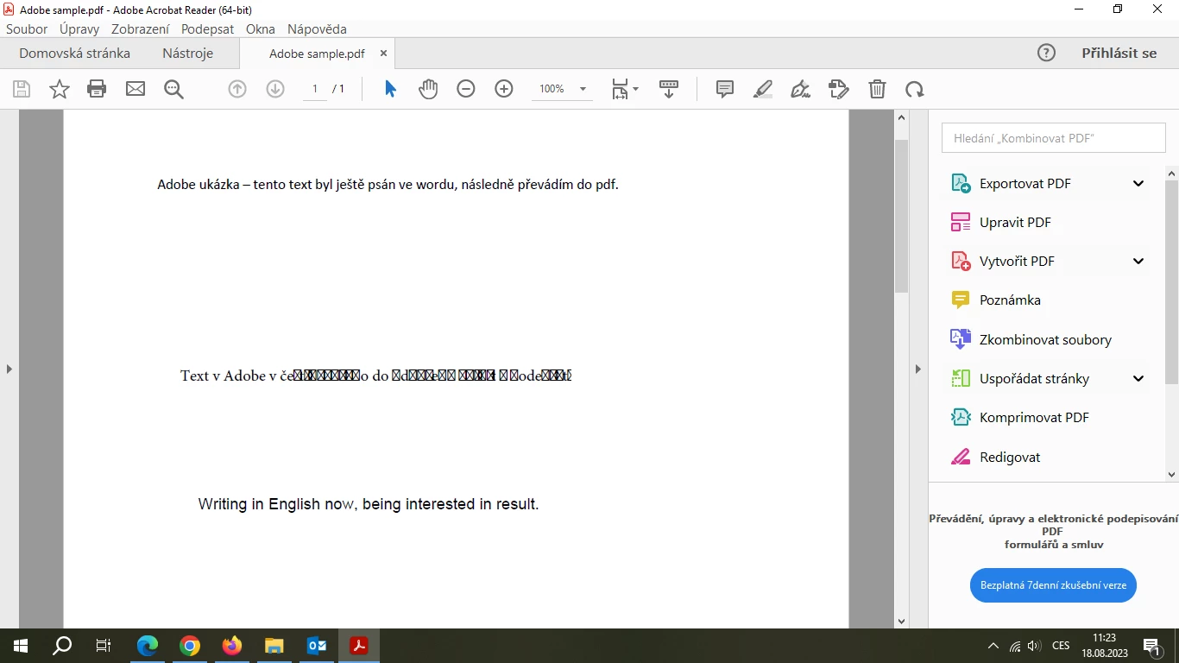Viewport: 1179px width, 663px height.
Task: Click document scroll down arrow
Action: [901, 621]
